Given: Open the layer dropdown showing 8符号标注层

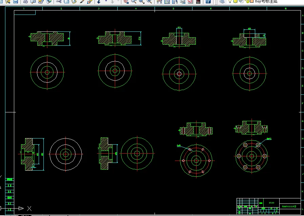Looking at the screenshot, I should [x=266, y=2].
